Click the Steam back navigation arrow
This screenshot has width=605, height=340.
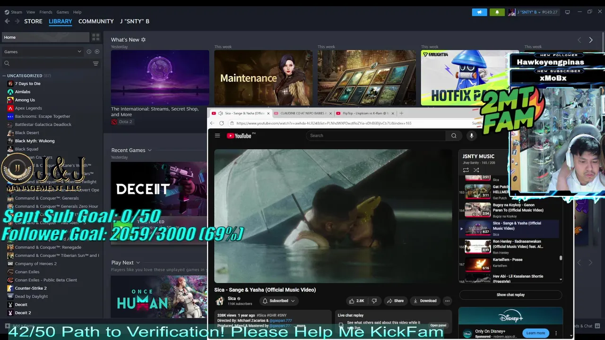tap(7, 21)
